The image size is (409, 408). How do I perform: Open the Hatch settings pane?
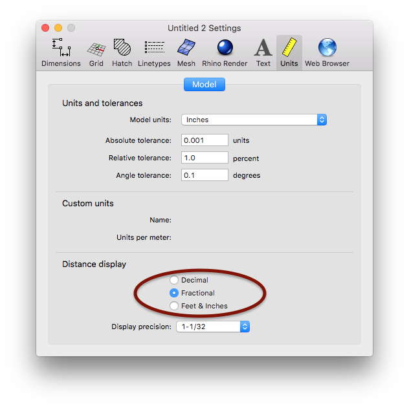click(x=122, y=52)
